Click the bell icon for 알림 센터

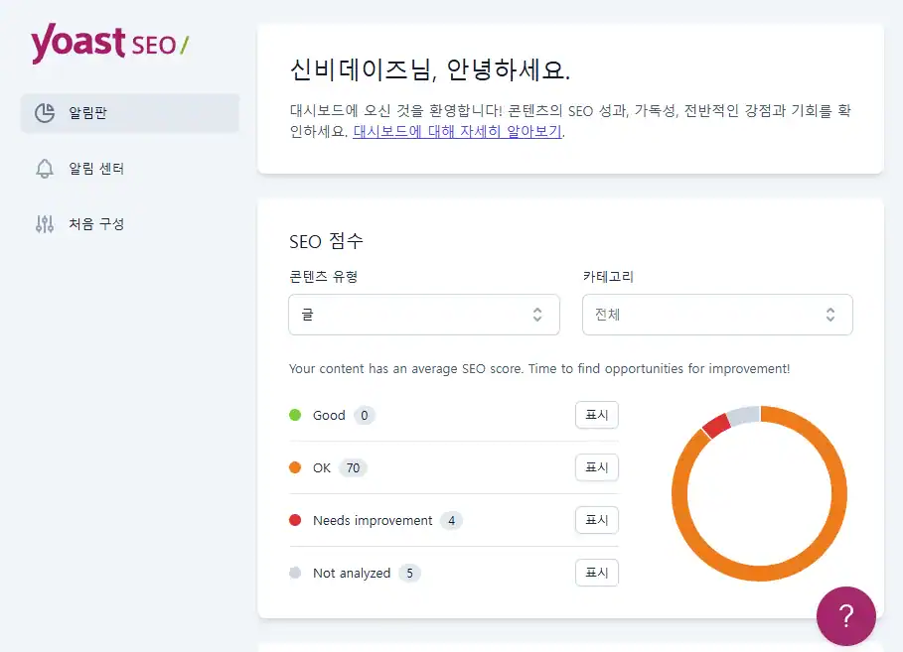click(44, 169)
